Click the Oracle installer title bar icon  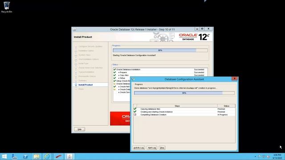click(x=75, y=30)
